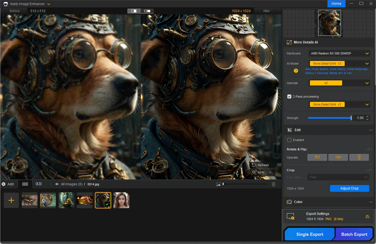This screenshot has height=244, width=376.
Task: Switch to grid thumbnail view
Action: [x=25, y=184]
